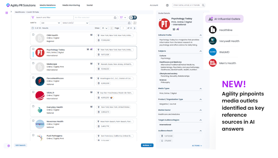
Task: Click the blue Actions button
Action: (147, 145)
